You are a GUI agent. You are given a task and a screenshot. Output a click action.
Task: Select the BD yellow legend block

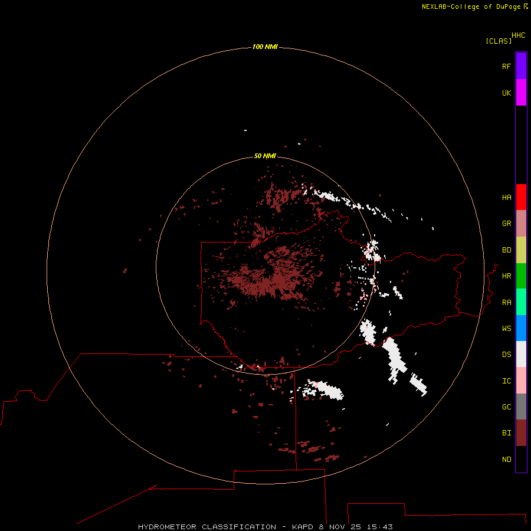[521, 250]
